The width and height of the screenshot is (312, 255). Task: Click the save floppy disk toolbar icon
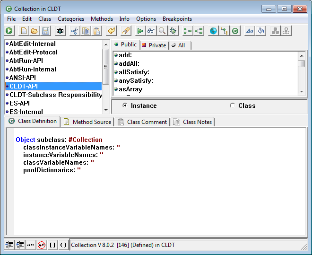coord(46,31)
